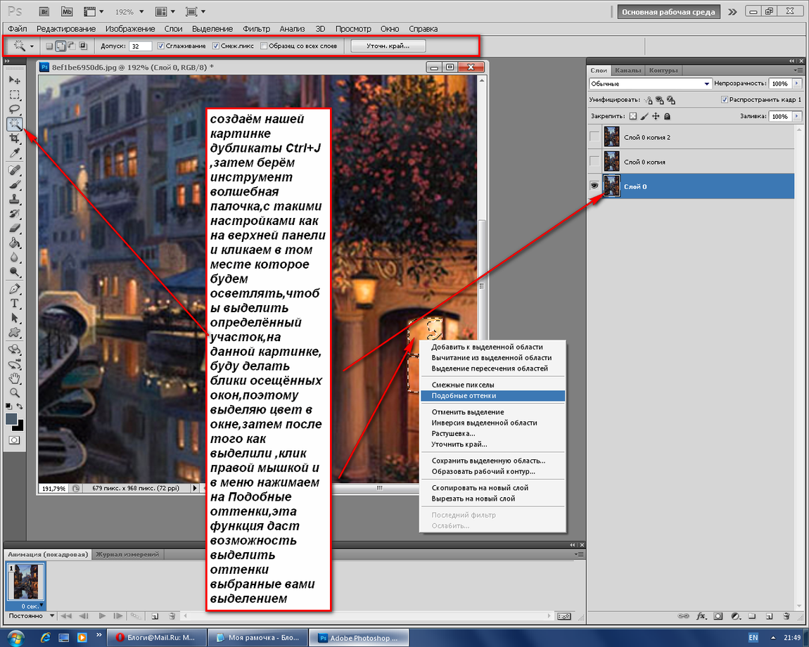Click the layer style fx icon
The height and width of the screenshot is (647, 809).
pyautogui.click(x=701, y=616)
